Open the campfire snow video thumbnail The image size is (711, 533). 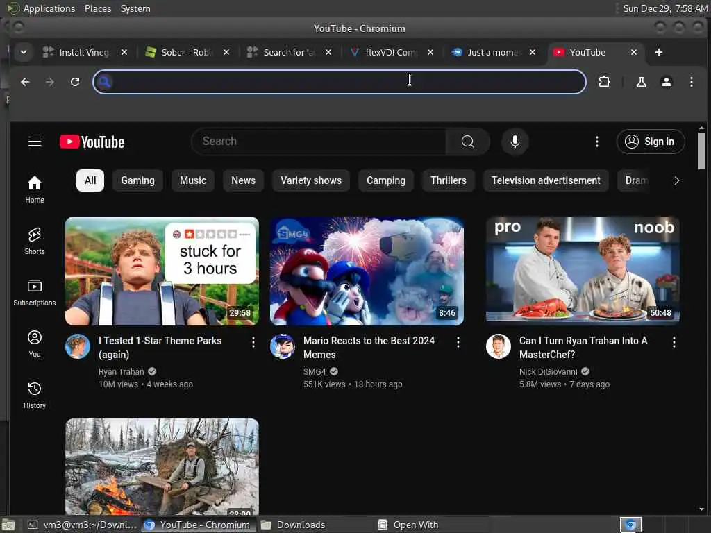pyautogui.click(x=162, y=466)
